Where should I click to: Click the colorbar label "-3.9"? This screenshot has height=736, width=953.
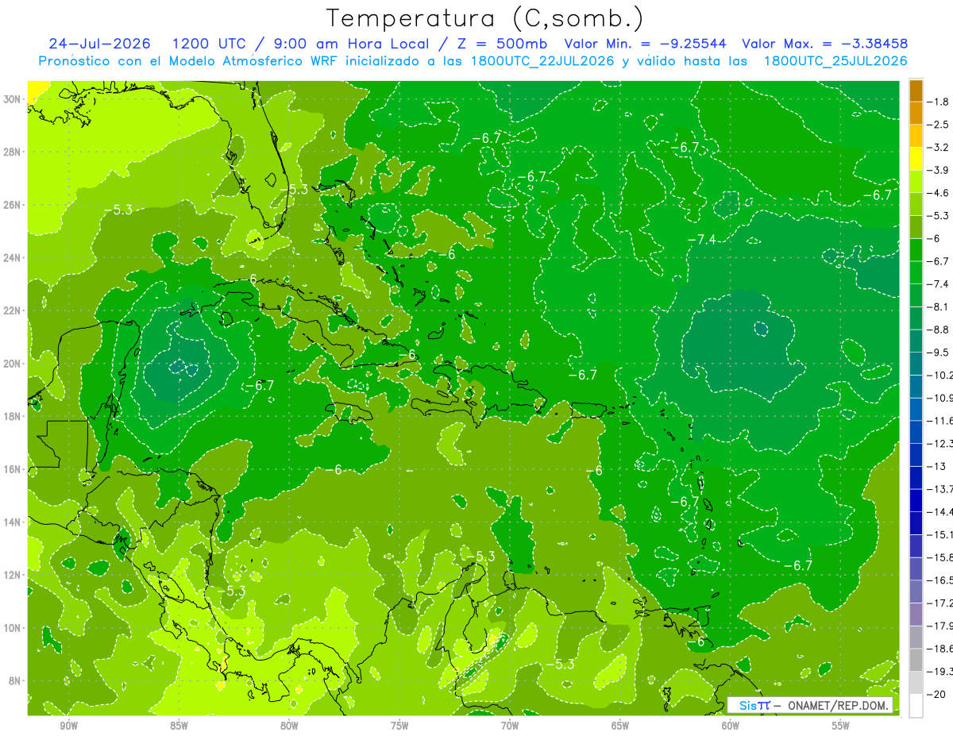(x=938, y=170)
